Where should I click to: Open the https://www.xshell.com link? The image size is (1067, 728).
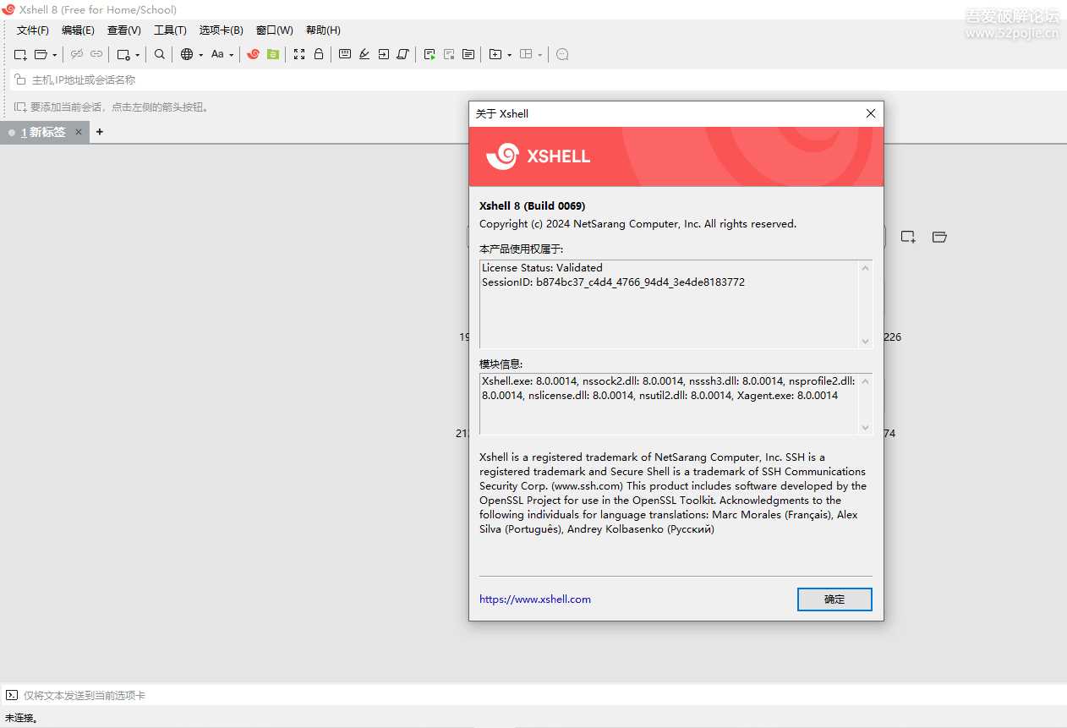point(535,599)
